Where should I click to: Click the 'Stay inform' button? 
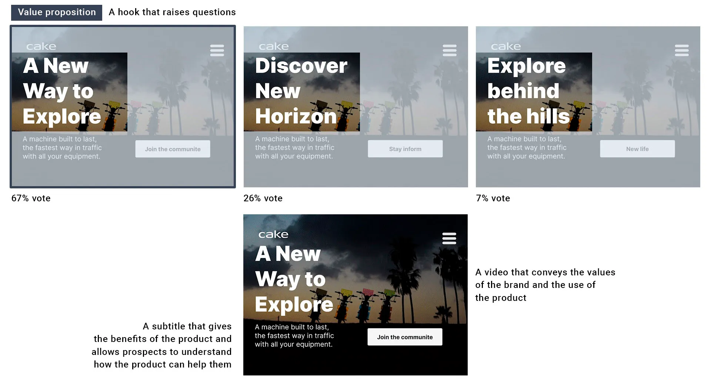(x=405, y=149)
